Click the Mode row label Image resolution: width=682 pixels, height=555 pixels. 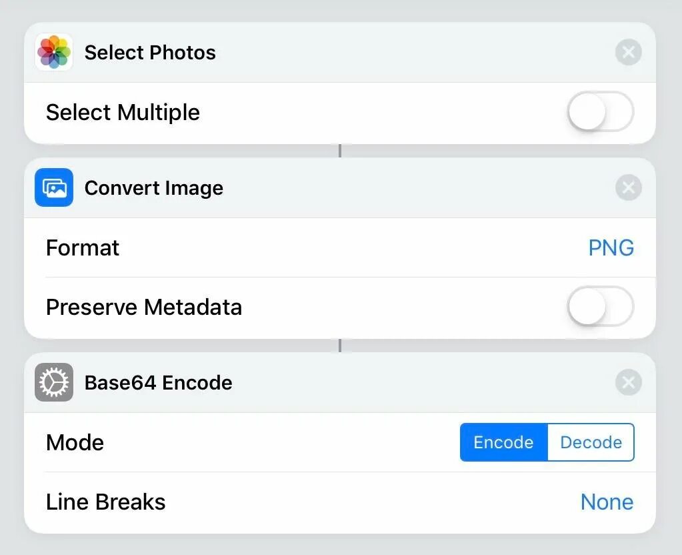tap(75, 443)
